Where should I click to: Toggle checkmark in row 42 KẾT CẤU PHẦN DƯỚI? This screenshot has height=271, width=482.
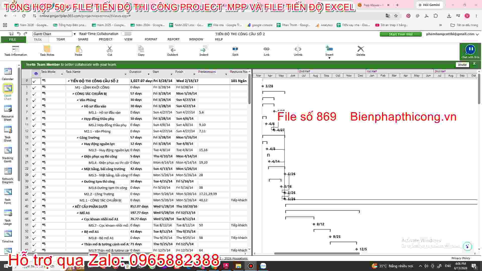tap(34, 207)
